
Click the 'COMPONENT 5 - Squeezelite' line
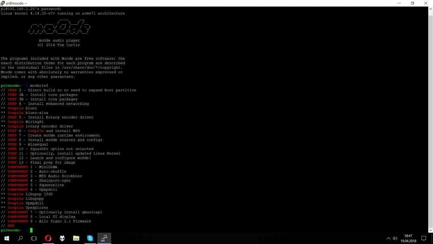pyautogui.click(x=32, y=185)
